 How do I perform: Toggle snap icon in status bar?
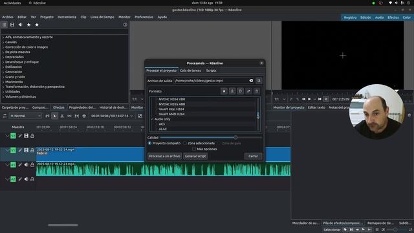369,230
